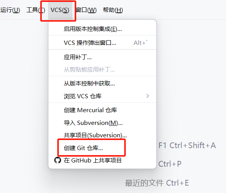Click 从剪贴板应用补丁... entry
The image size is (226, 193).
click(x=102, y=70)
